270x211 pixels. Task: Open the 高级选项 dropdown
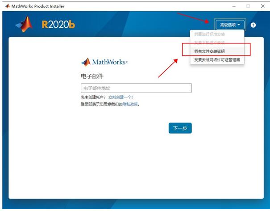(230, 25)
